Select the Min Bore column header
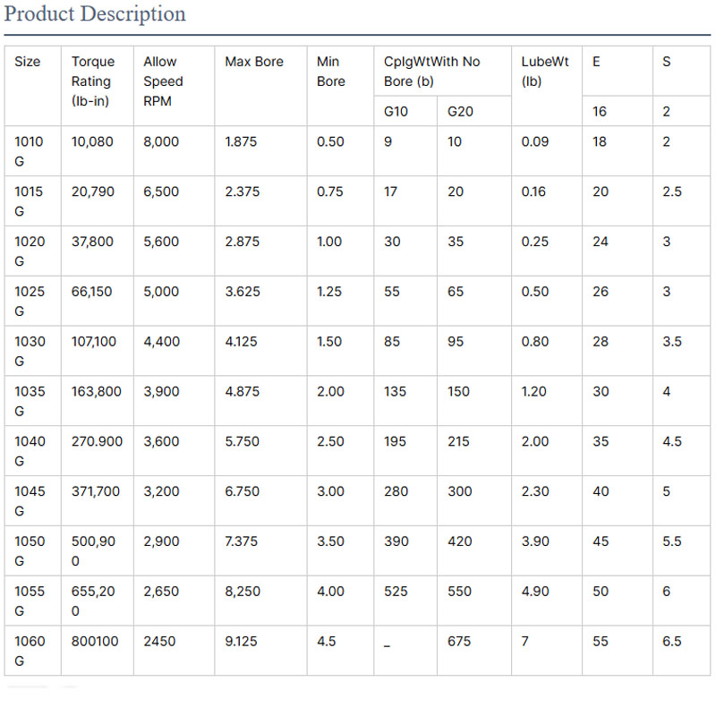716x716 pixels. (x=330, y=72)
